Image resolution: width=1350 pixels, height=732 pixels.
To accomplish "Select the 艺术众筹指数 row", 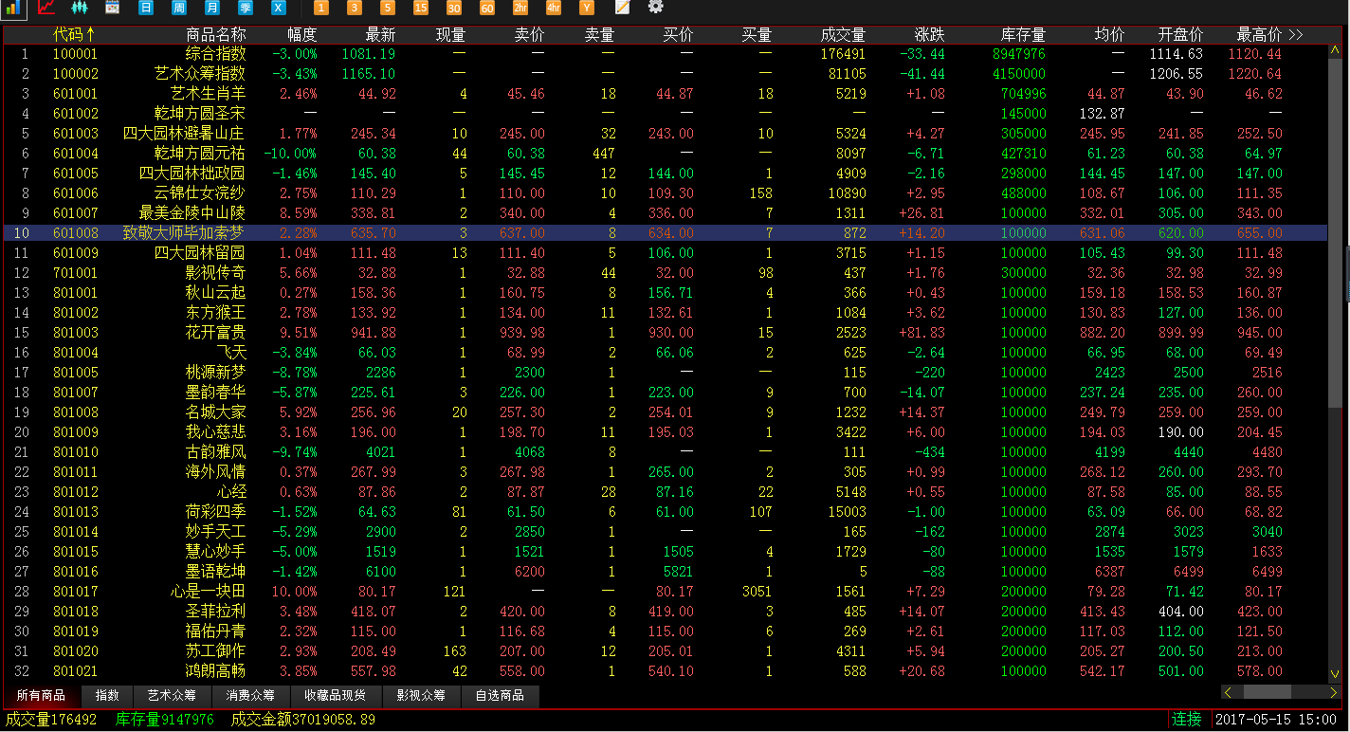I will [x=665, y=73].
